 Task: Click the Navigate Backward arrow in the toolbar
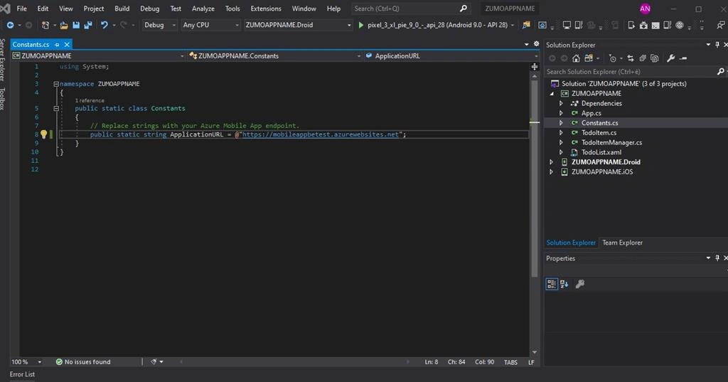point(10,25)
